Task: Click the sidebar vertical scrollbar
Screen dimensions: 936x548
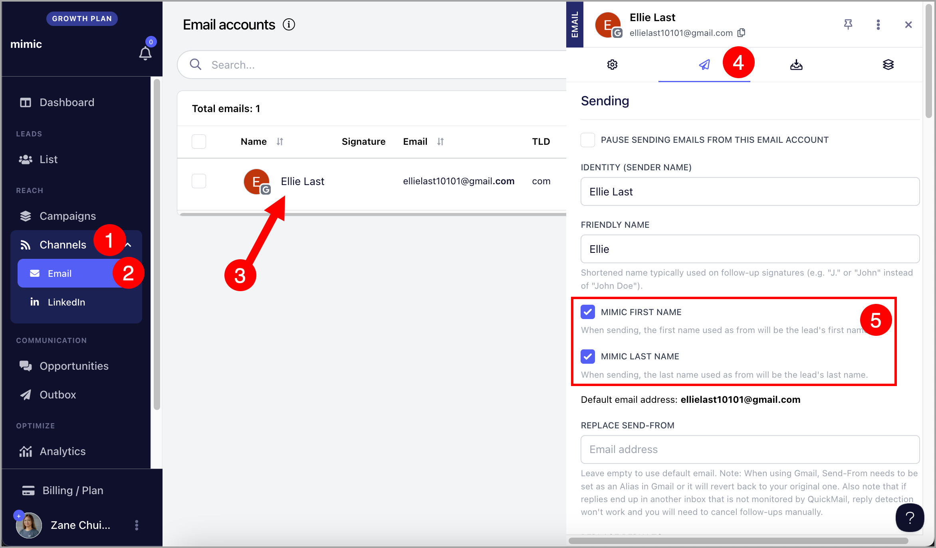Action: click(x=157, y=244)
